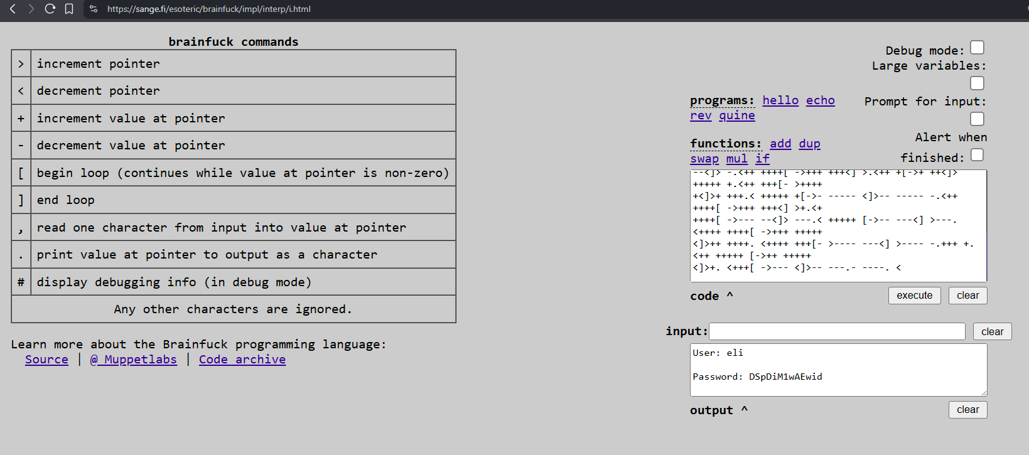Image resolution: width=1029 pixels, height=455 pixels.
Task: Click the browser back arrow
Action: 13,9
